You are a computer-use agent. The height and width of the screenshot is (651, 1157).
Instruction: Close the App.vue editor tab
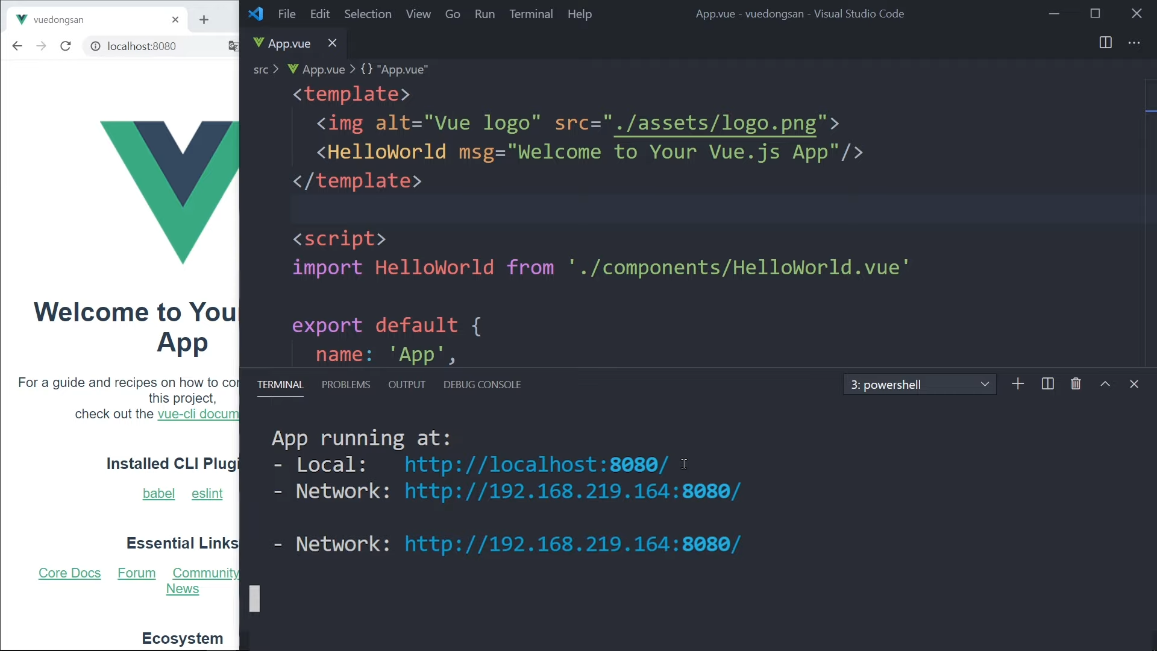pos(332,43)
